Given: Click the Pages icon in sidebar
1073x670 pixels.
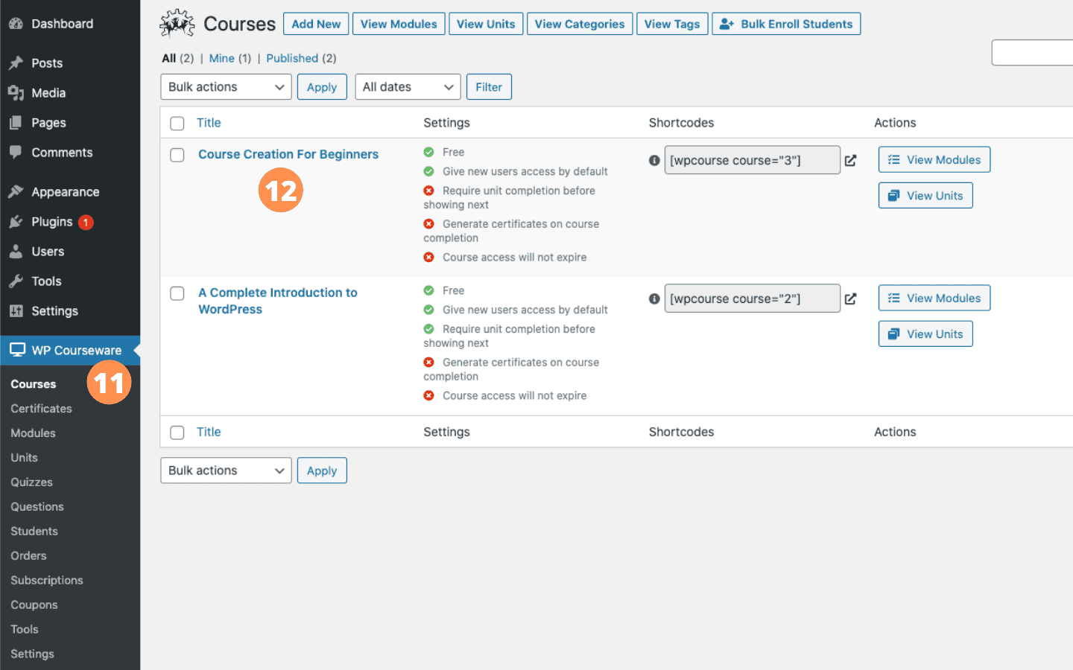Looking at the screenshot, I should [x=16, y=123].
